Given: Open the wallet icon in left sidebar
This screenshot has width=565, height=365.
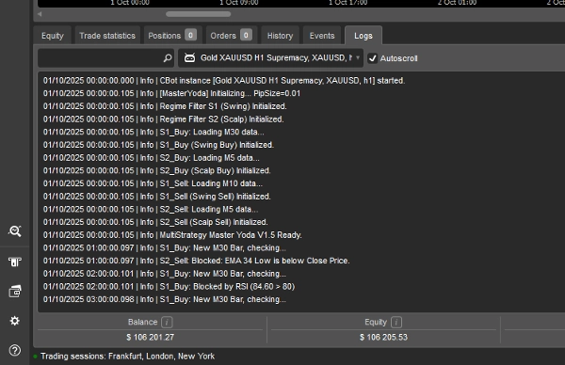Looking at the screenshot, I should click(x=15, y=292).
